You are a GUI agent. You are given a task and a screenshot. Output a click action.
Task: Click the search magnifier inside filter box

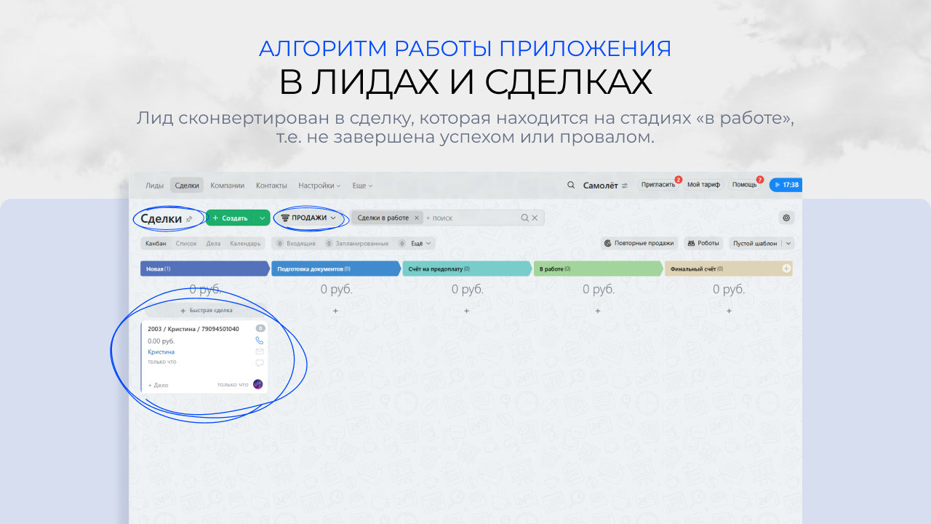[524, 218]
